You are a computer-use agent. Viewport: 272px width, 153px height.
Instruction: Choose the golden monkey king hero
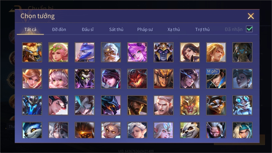point(190,105)
